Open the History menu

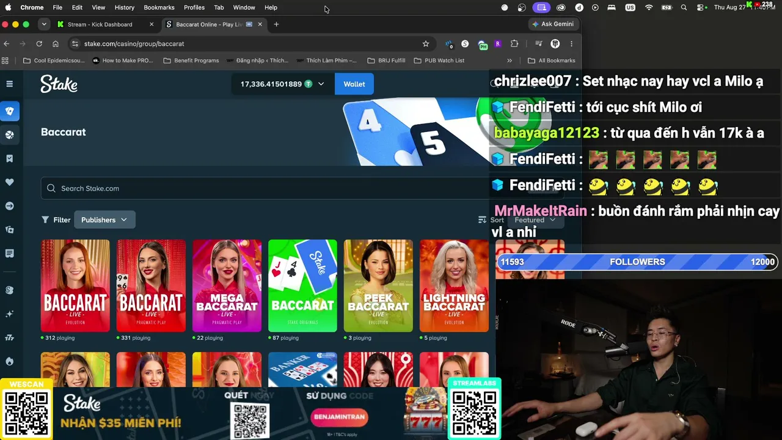coord(124,7)
